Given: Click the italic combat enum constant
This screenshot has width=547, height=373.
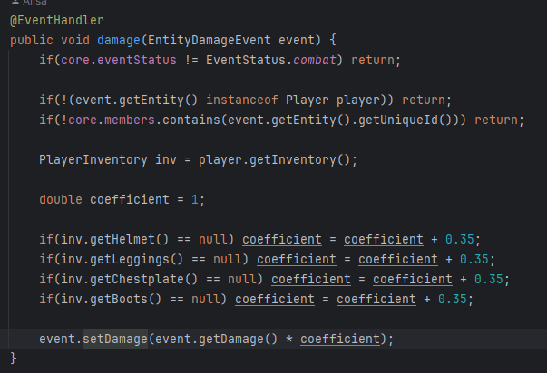Looking at the screenshot, I should point(315,61).
